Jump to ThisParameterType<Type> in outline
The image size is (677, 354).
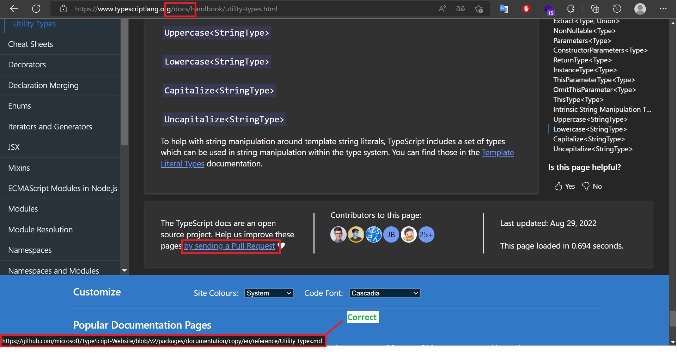click(594, 80)
